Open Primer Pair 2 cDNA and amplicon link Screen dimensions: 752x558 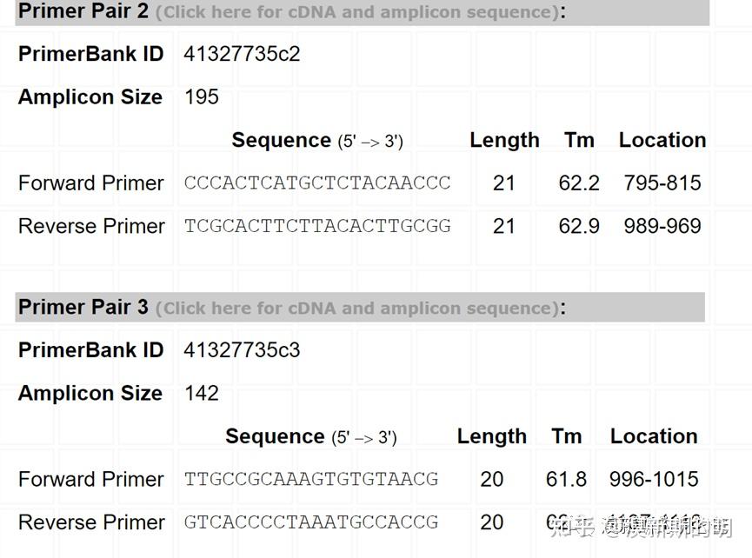(356, 12)
